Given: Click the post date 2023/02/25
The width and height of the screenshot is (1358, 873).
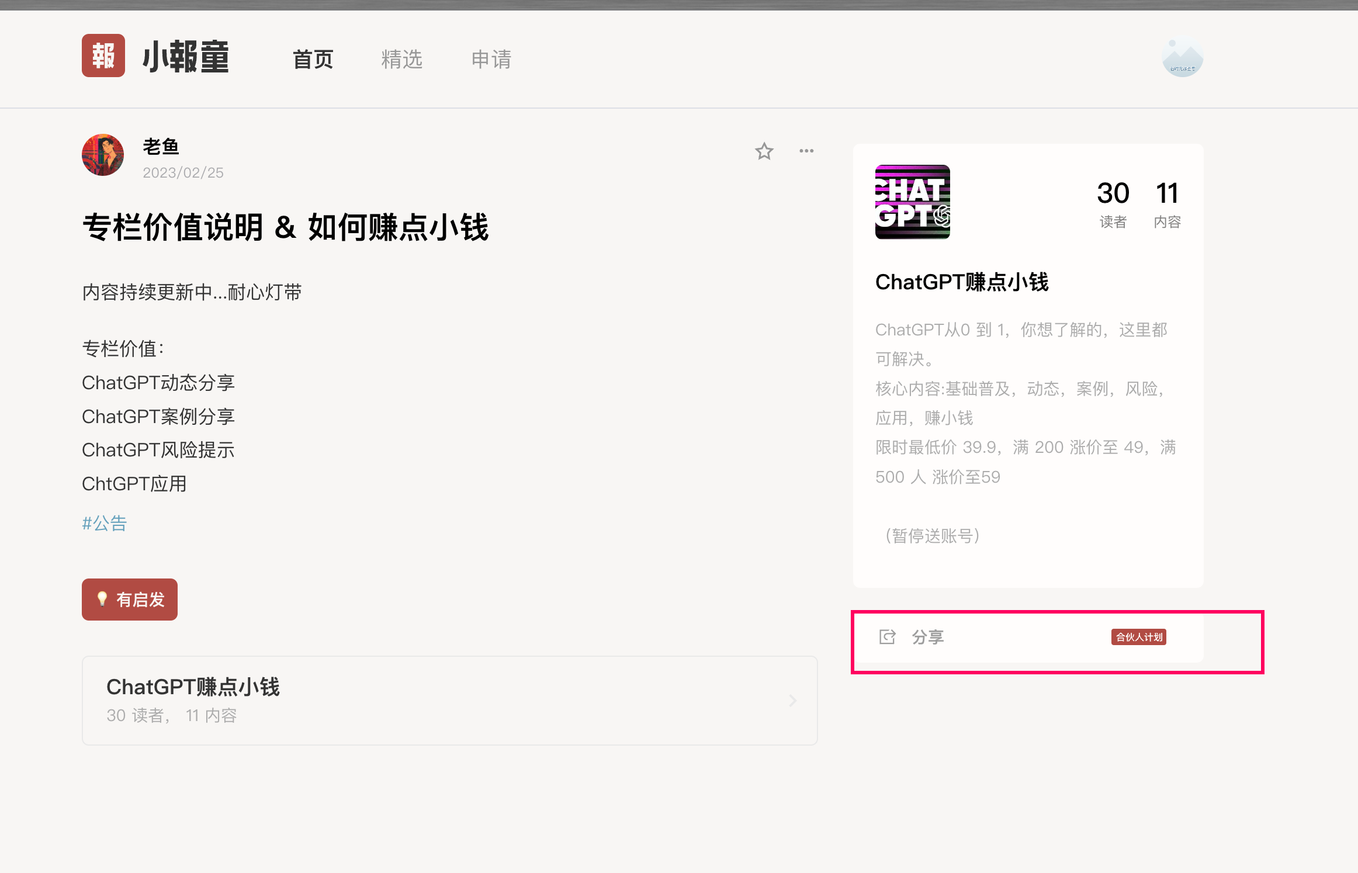Looking at the screenshot, I should point(183,173).
